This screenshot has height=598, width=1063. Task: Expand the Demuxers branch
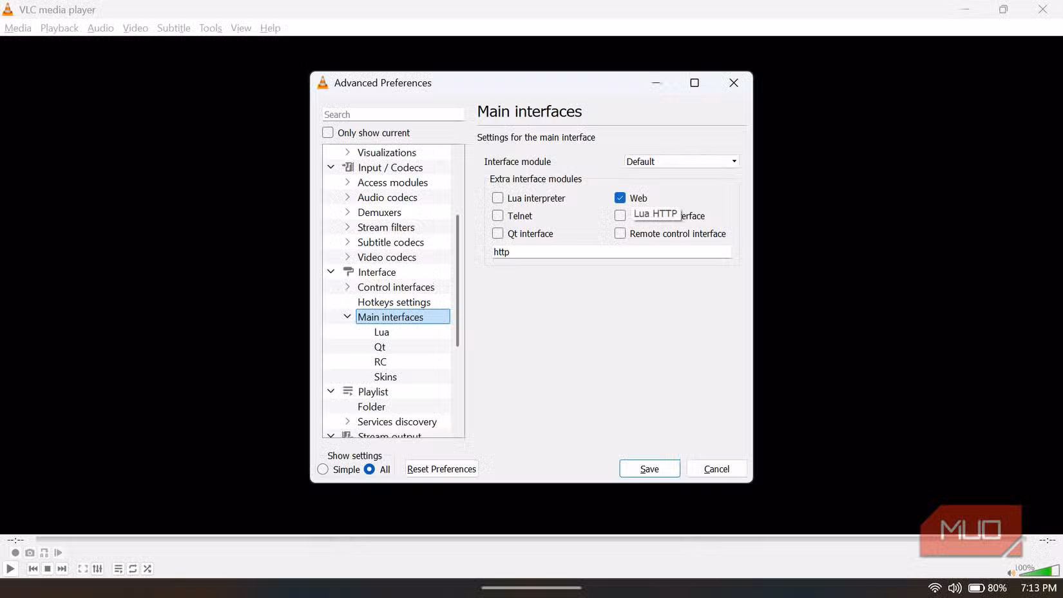tap(347, 212)
